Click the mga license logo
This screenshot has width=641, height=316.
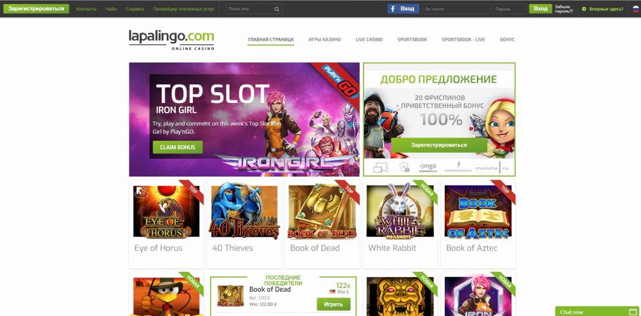coord(428,167)
